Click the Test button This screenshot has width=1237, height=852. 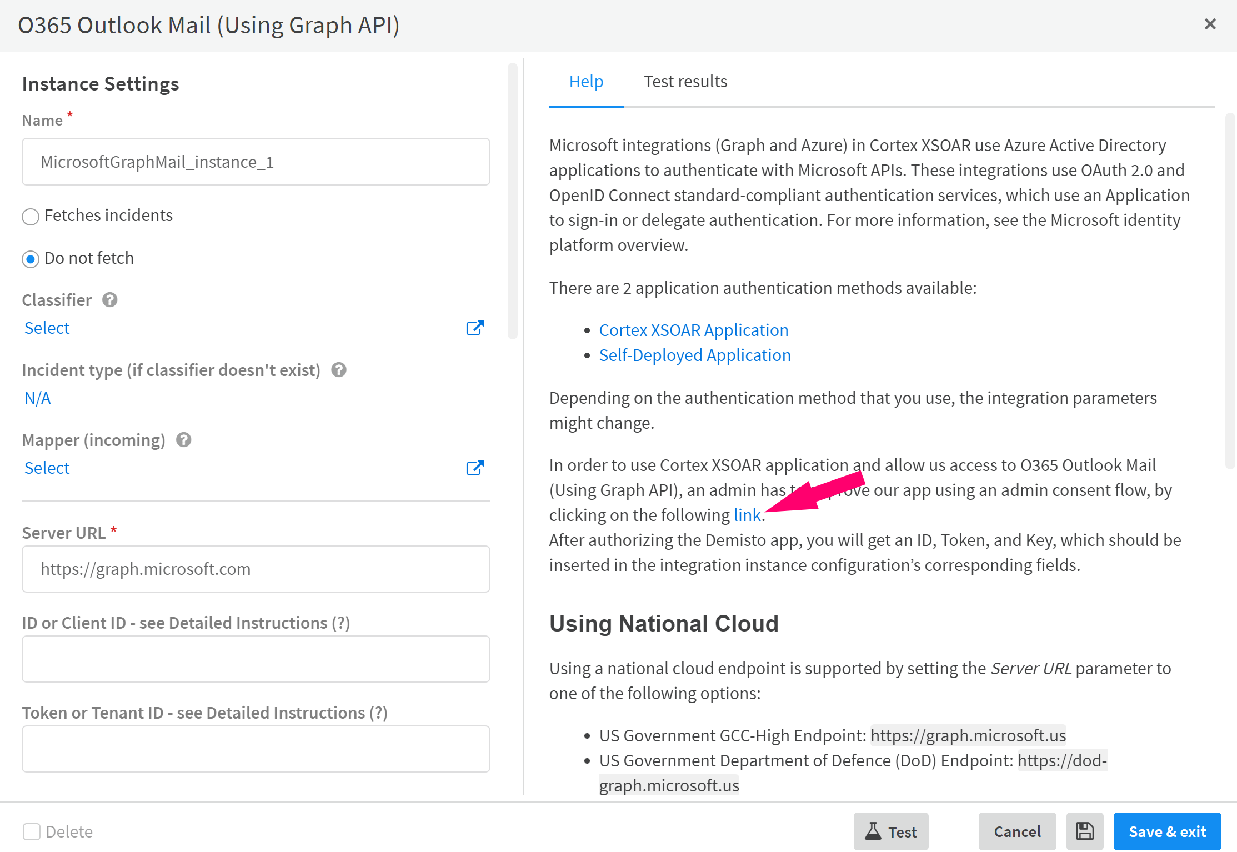click(891, 831)
